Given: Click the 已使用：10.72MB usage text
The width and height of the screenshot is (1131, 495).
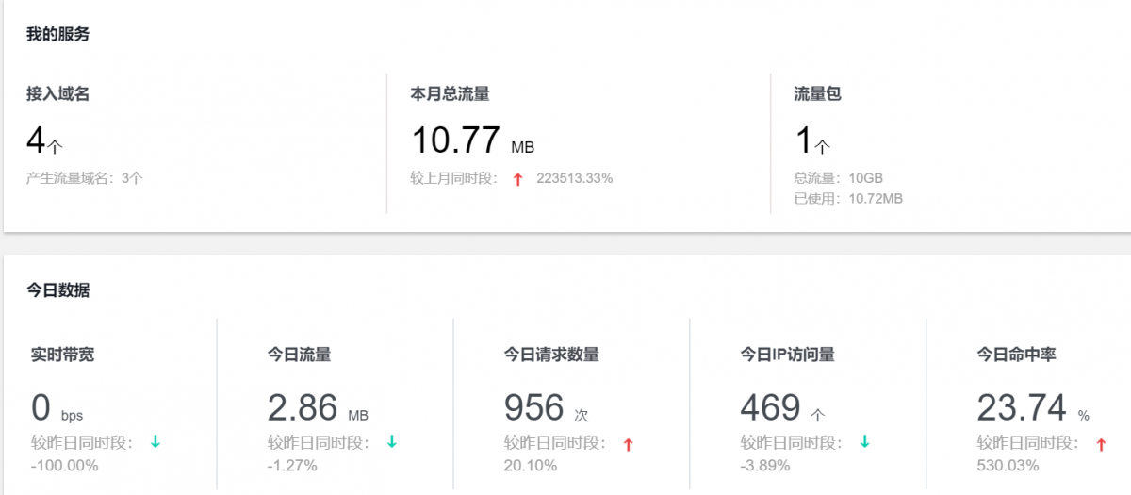Looking at the screenshot, I should point(848,199).
